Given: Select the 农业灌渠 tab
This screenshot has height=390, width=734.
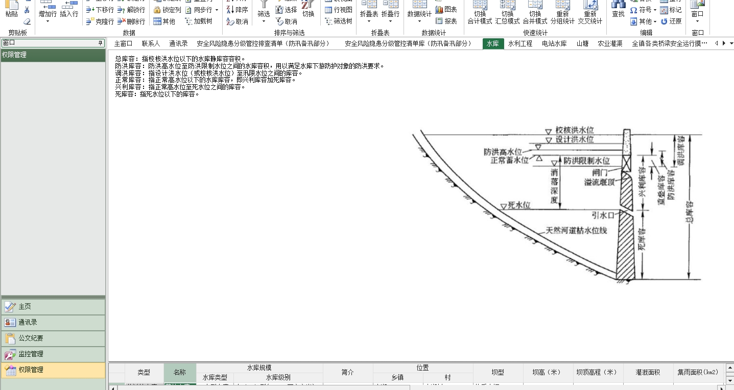Looking at the screenshot, I should pos(610,44).
